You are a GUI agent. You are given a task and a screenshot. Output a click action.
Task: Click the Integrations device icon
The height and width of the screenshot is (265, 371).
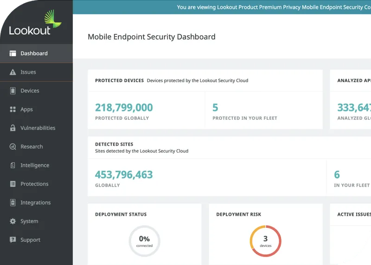(13, 202)
